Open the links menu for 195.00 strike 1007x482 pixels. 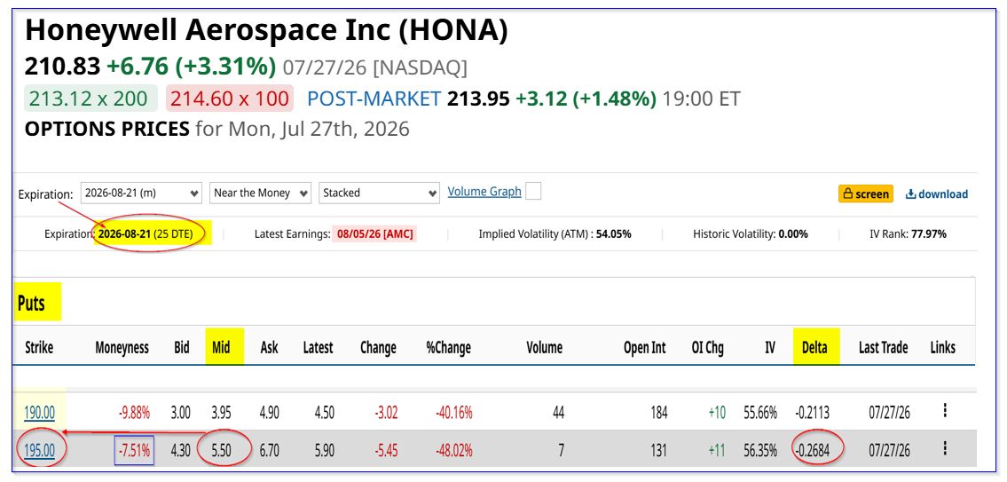(x=945, y=448)
